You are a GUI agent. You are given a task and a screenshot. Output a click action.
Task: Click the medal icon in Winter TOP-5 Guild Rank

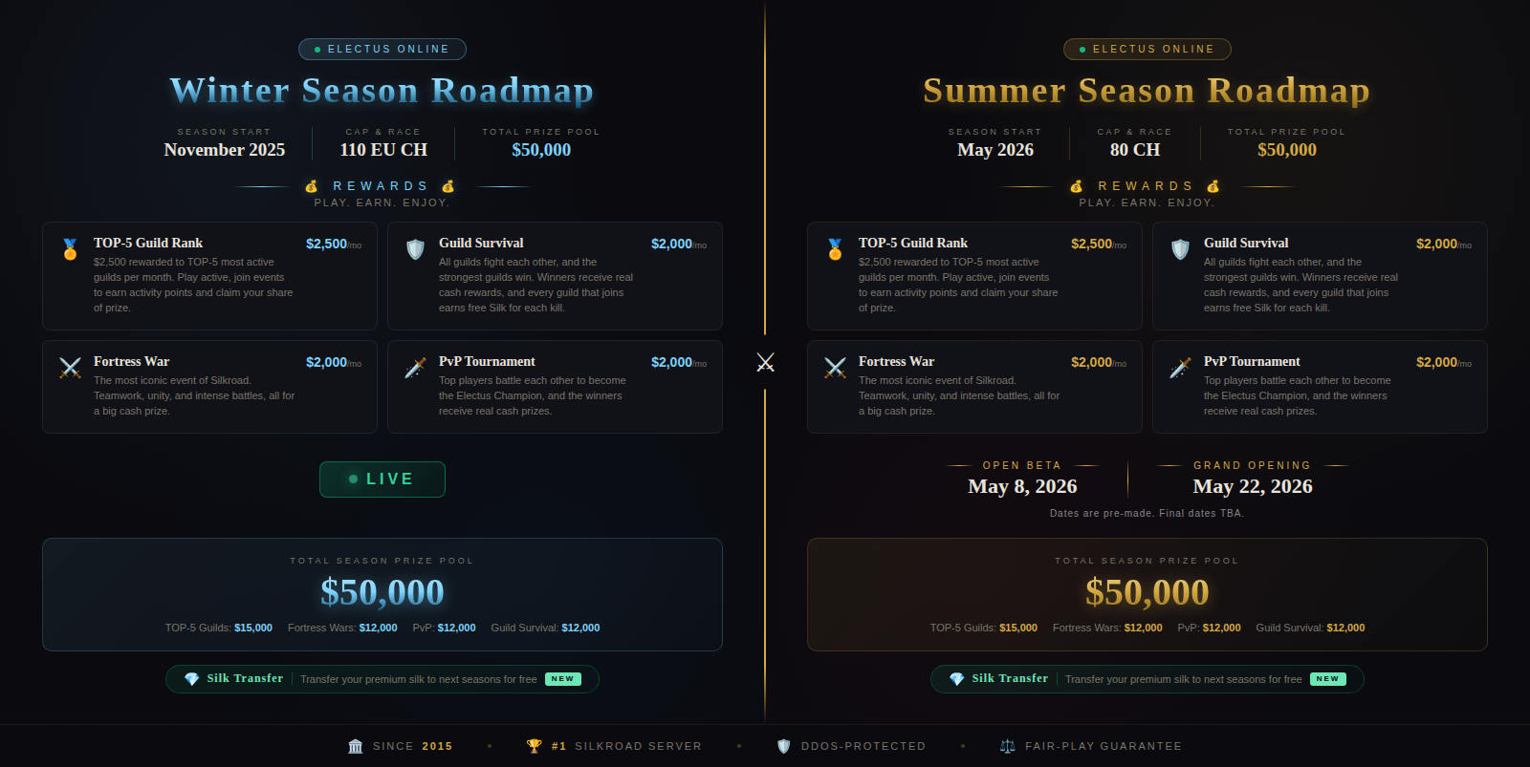tap(70, 249)
